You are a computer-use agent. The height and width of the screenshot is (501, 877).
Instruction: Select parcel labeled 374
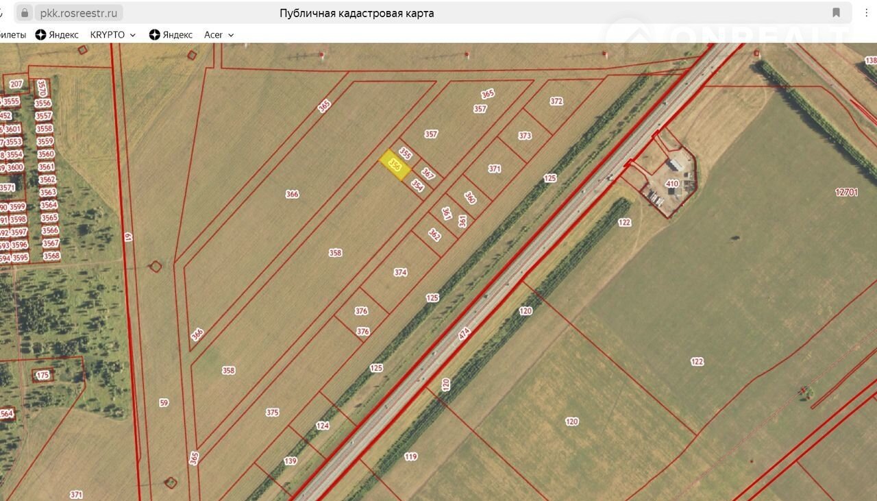[x=400, y=273]
